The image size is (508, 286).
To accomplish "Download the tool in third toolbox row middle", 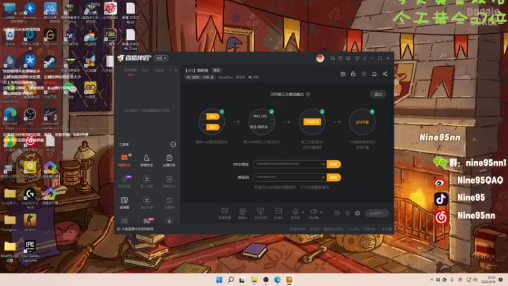I will tap(147, 203).
